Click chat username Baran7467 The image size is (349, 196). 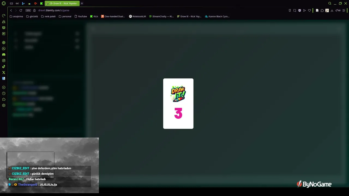[x=16, y=179]
